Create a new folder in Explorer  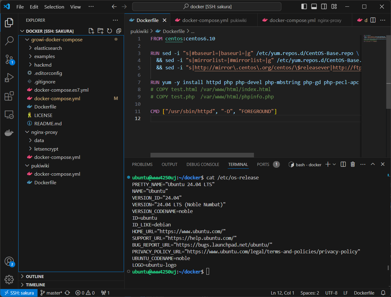tap(100, 31)
